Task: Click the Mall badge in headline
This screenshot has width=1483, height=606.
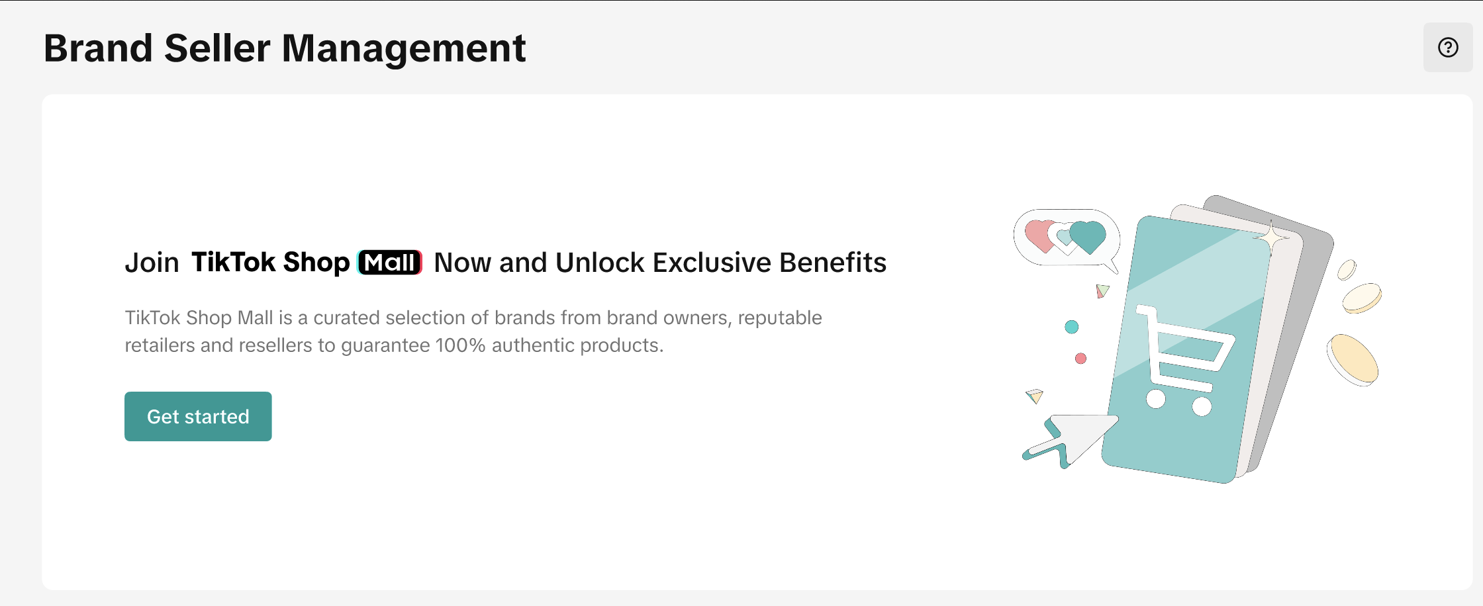Action: click(x=390, y=263)
